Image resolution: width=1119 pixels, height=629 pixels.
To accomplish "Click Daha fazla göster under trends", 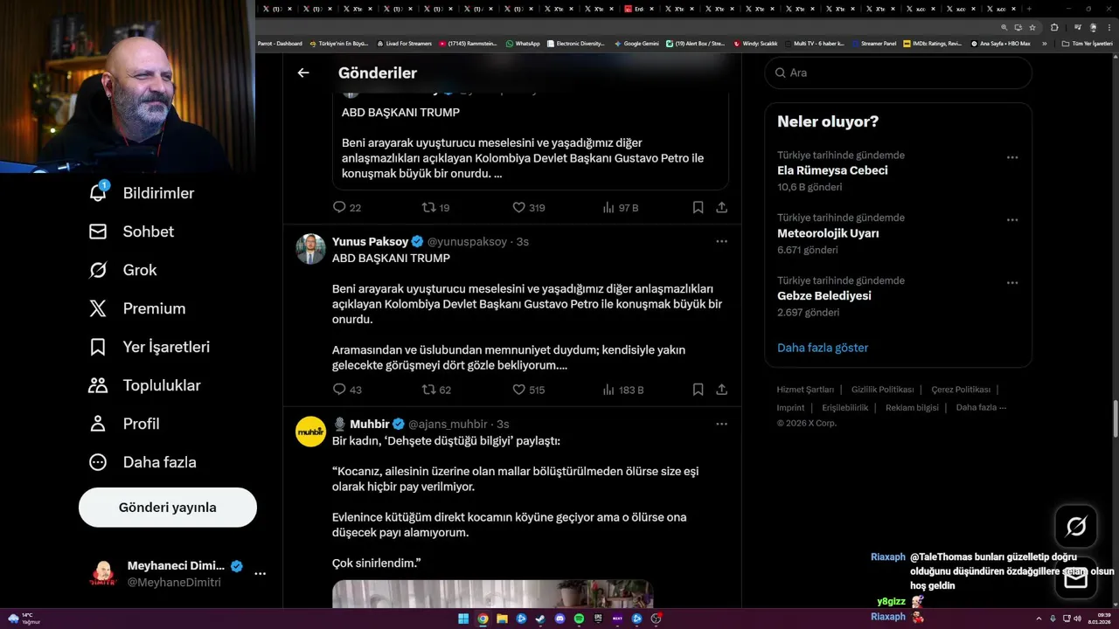I will 823,348.
